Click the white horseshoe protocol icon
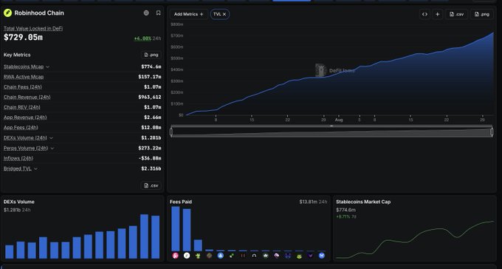Viewport: 502px width, 269px height. click(x=254, y=256)
